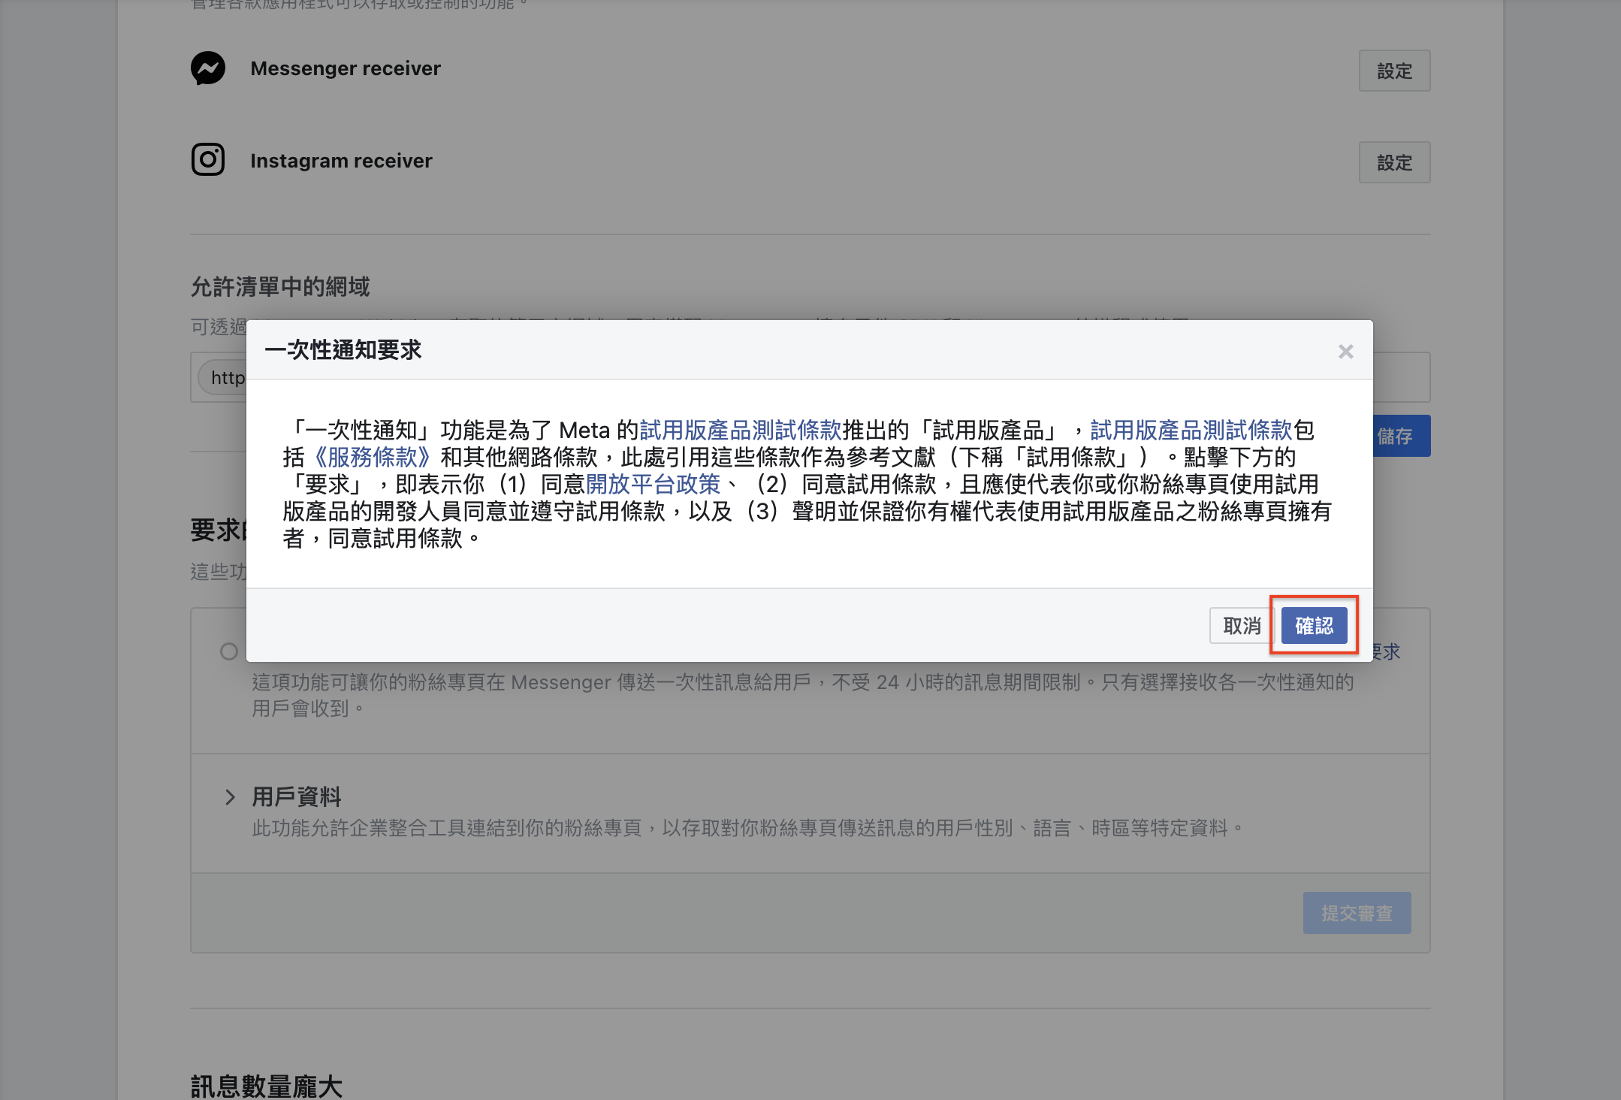
Task: Open the second 試用版產品測試條款 link
Action: tap(1191, 430)
